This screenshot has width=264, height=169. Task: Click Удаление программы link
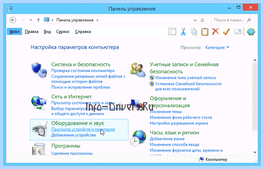72,153
